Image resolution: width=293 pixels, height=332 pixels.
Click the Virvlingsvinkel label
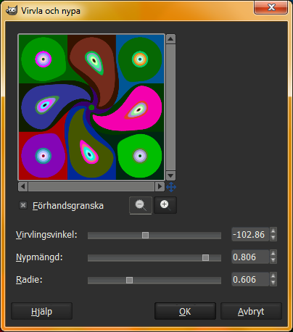[x=46, y=235]
